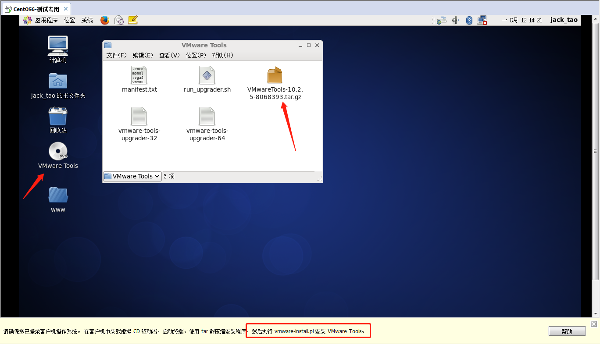Open the 位置 menu in the top panel
The height and width of the screenshot is (345, 600).
(x=70, y=20)
